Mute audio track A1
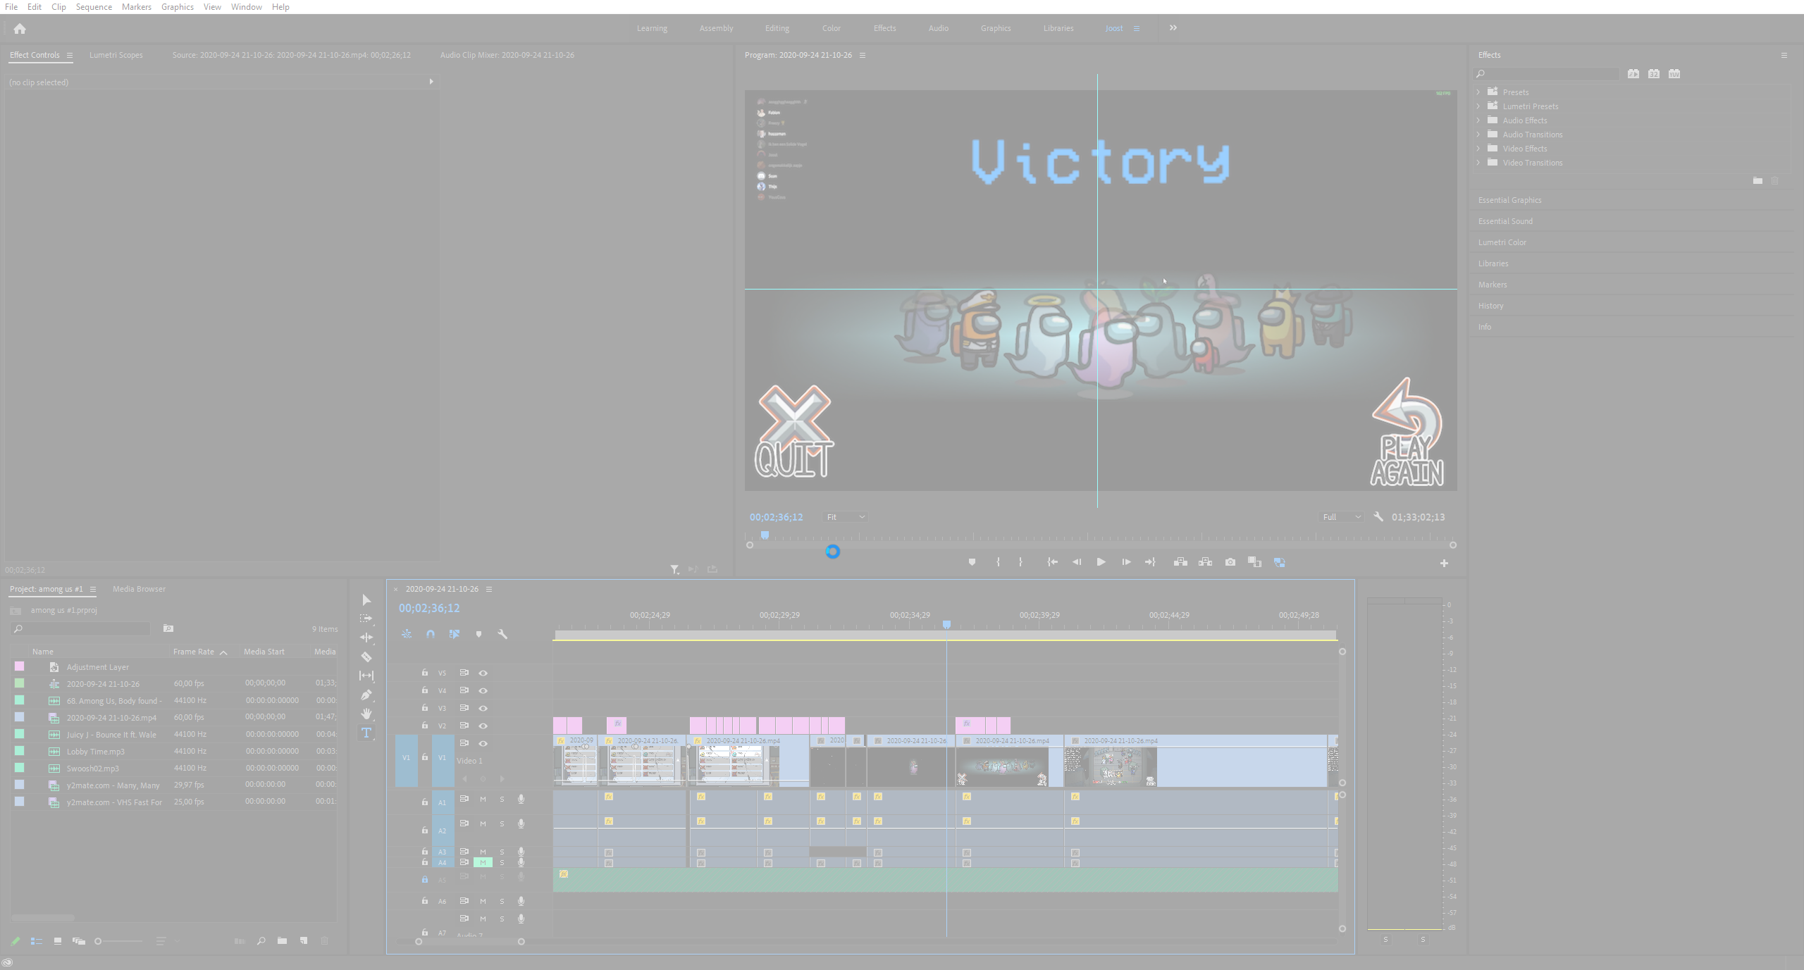The width and height of the screenshot is (1804, 970). click(x=483, y=799)
